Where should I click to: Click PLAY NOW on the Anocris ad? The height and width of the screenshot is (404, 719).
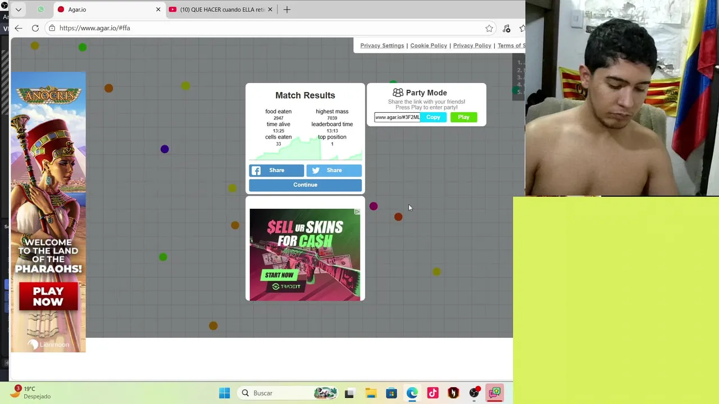coord(48,296)
